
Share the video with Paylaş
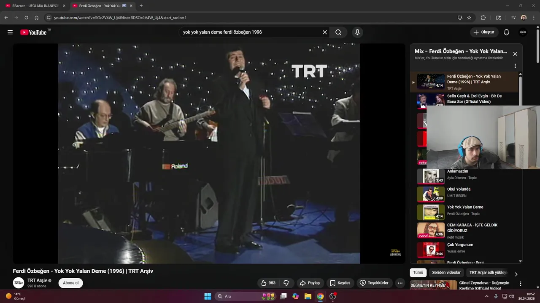[x=310, y=283]
